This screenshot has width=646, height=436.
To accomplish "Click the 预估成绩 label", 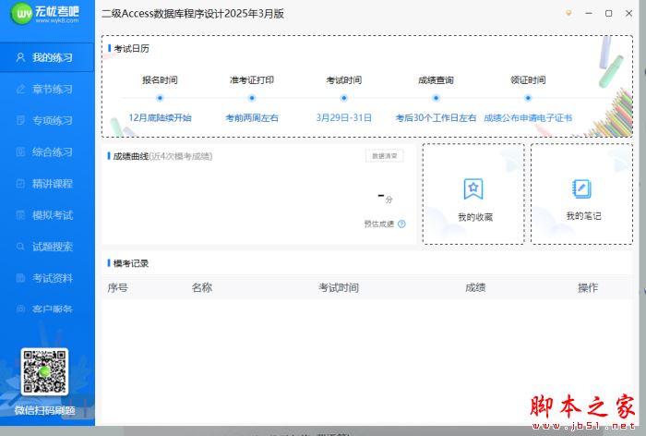I will tap(379, 224).
